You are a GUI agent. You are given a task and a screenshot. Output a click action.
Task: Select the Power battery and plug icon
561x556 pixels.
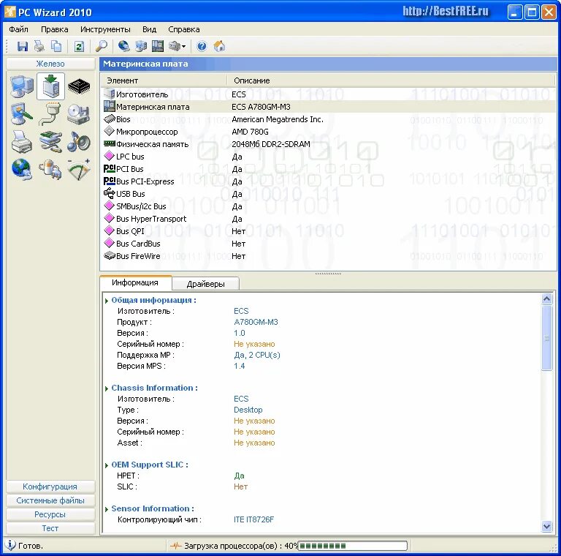point(50,169)
